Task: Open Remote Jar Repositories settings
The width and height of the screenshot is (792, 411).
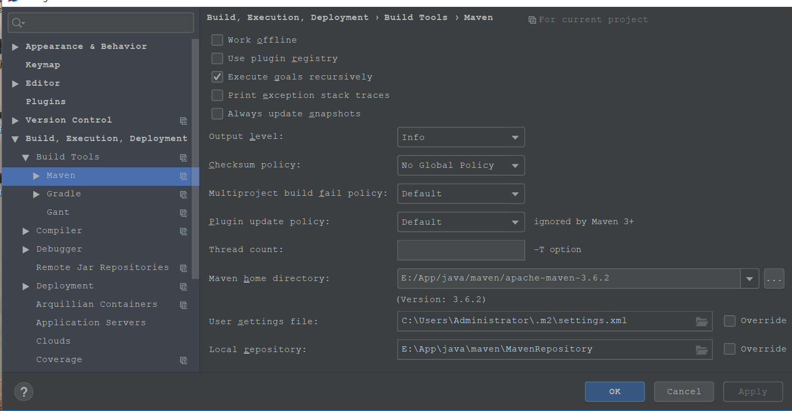Action: coord(102,267)
